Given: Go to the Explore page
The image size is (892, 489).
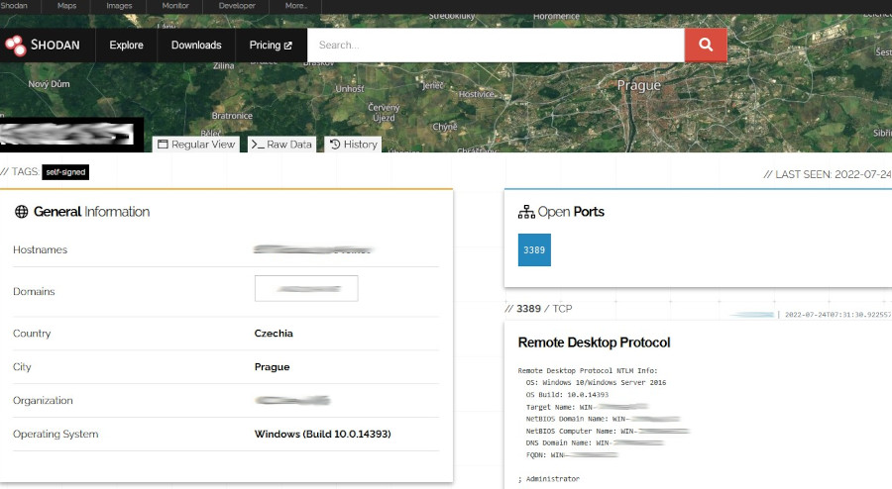Looking at the screenshot, I should (x=126, y=45).
